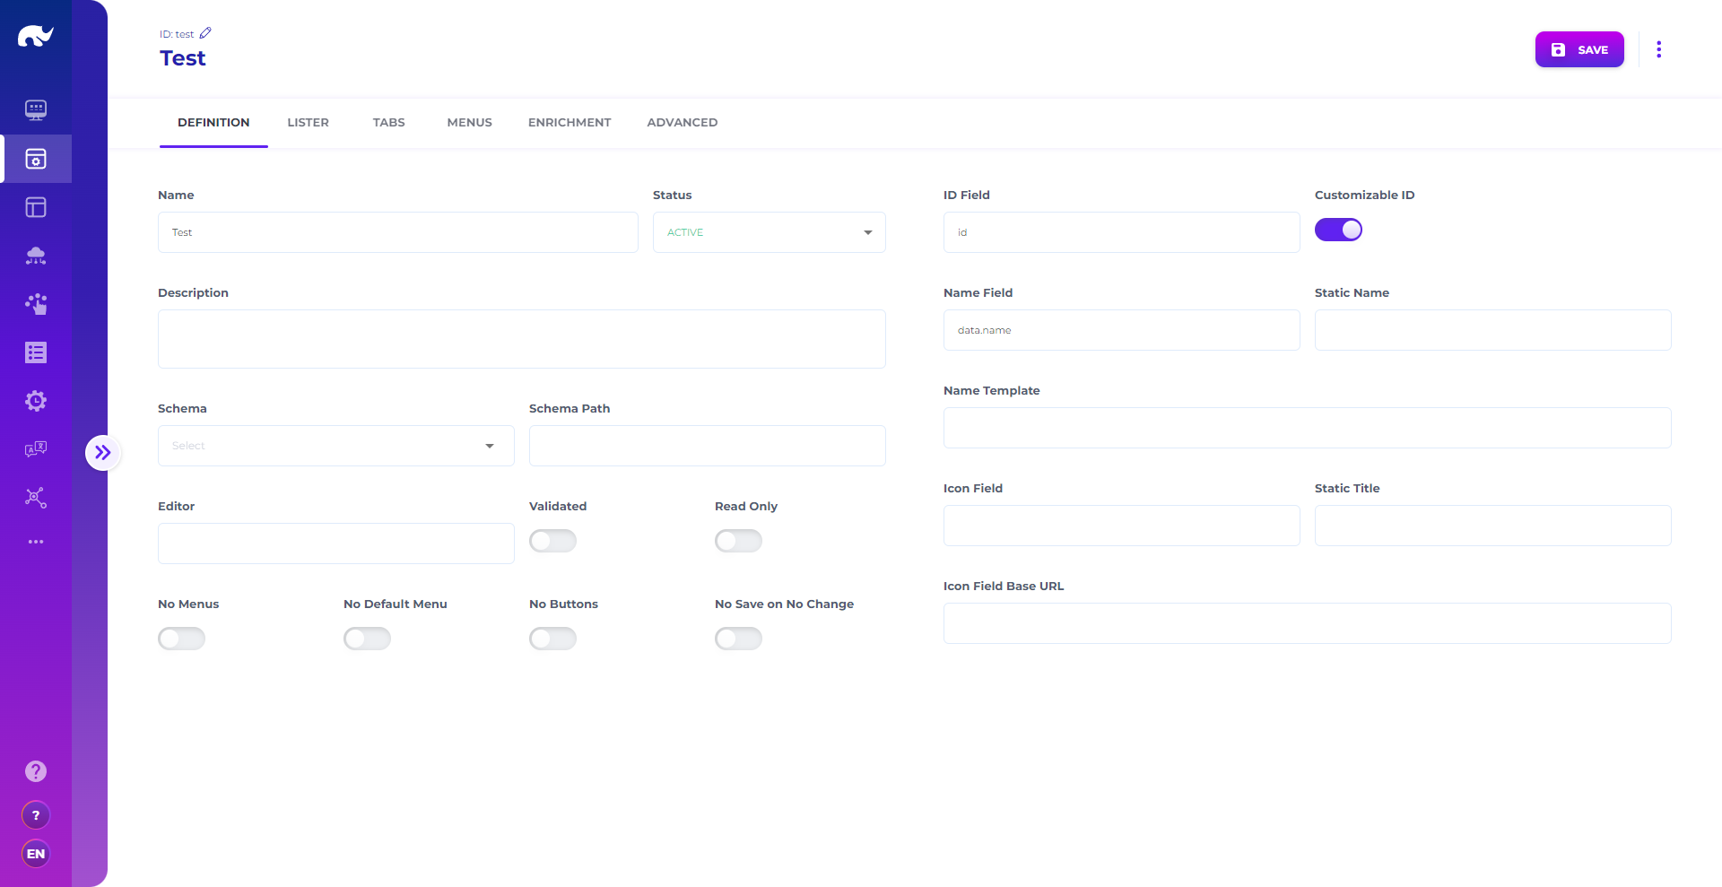The image size is (1722, 887).
Task: Disable the Customizable ID toggle
Action: [1338, 230]
